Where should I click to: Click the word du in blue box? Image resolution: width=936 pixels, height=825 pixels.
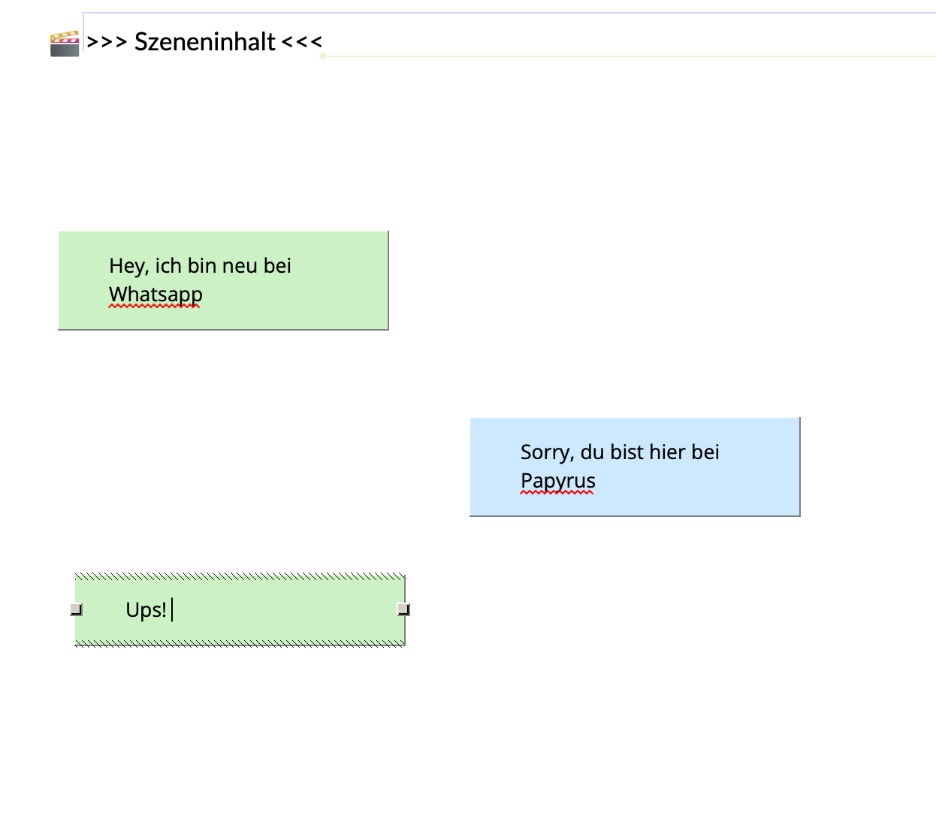(x=592, y=452)
